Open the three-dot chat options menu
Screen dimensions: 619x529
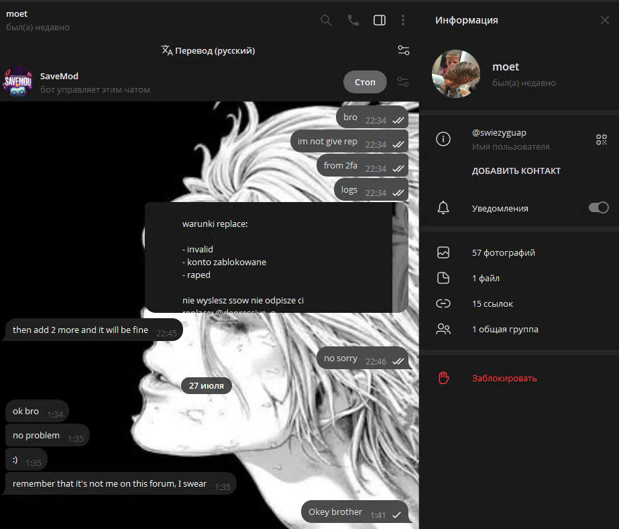[402, 20]
